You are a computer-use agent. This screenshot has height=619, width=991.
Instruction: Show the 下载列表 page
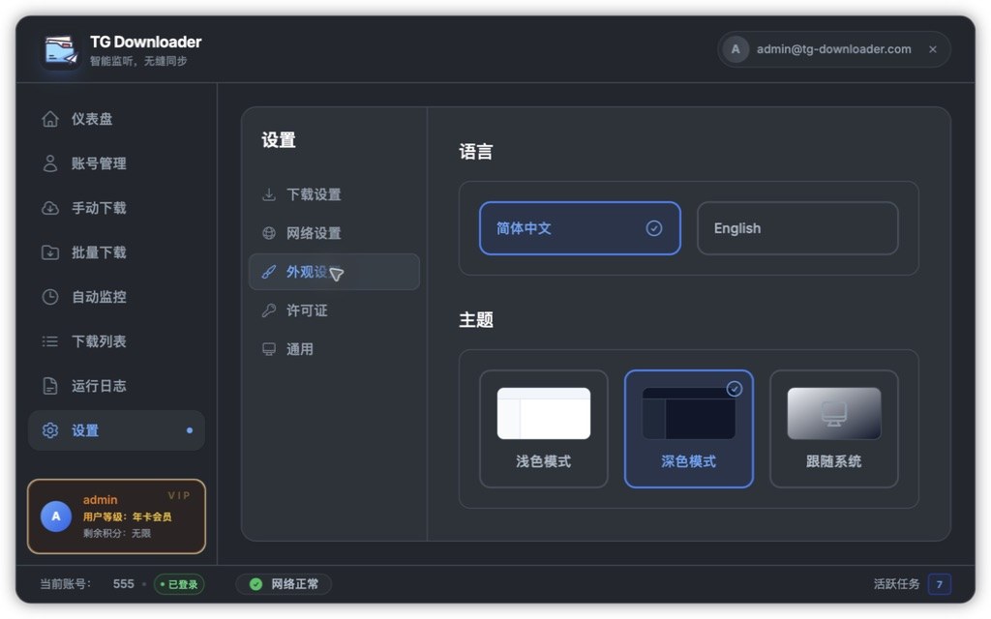(x=116, y=341)
